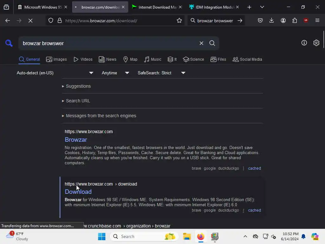
Task: Click the https://www.browzar.com result URL
Action: point(89,132)
